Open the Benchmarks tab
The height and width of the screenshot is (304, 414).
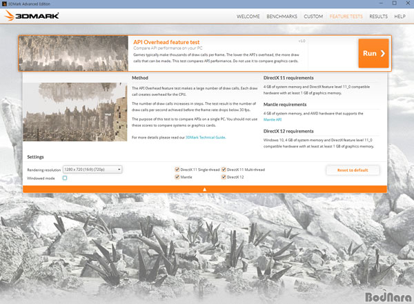click(x=282, y=17)
